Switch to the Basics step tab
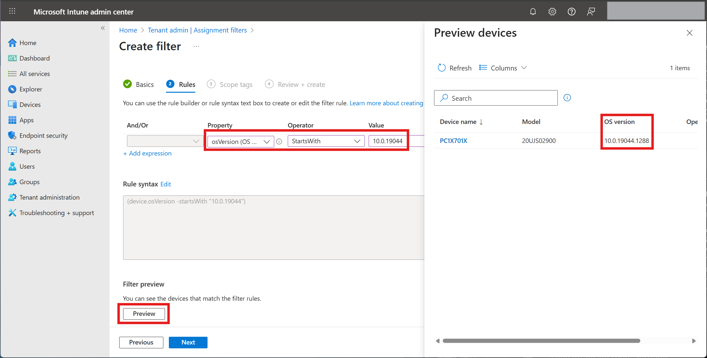This screenshot has width=707, height=358. [x=139, y=84]
